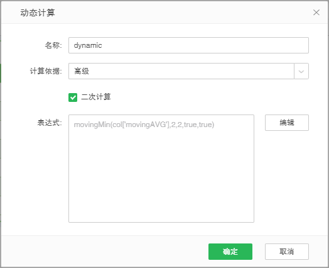Confirm with the green 确定 button
The height and width of the screenshot is (268, 329).
(x=230, y=252)
